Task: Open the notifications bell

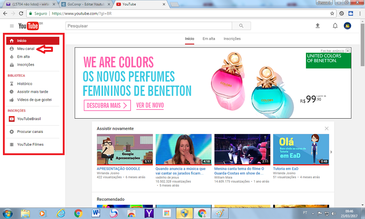Action: click(x=335, y=26)
